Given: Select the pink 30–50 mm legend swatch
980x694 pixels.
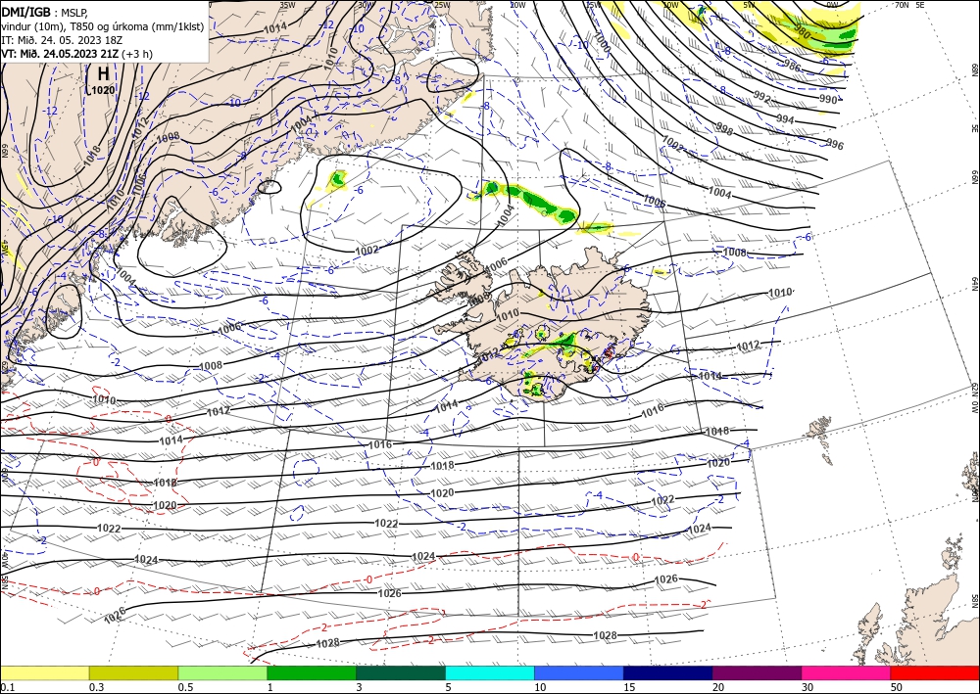Looking at the screenshot, I should click(846, 672).
